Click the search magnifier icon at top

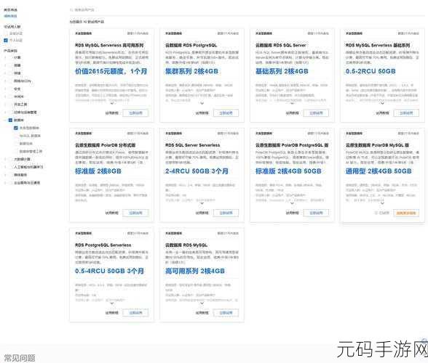tap(71, 10)
